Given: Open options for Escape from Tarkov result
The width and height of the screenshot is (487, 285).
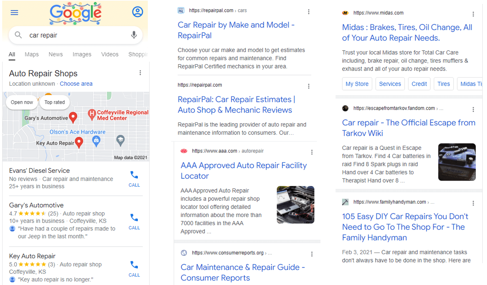Looking at the screenshot, I should [x=473, y=109].
